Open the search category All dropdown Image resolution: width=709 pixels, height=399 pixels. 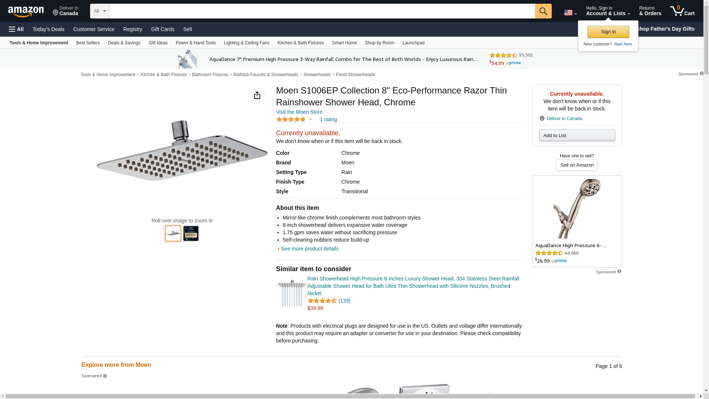pos(99,11)
